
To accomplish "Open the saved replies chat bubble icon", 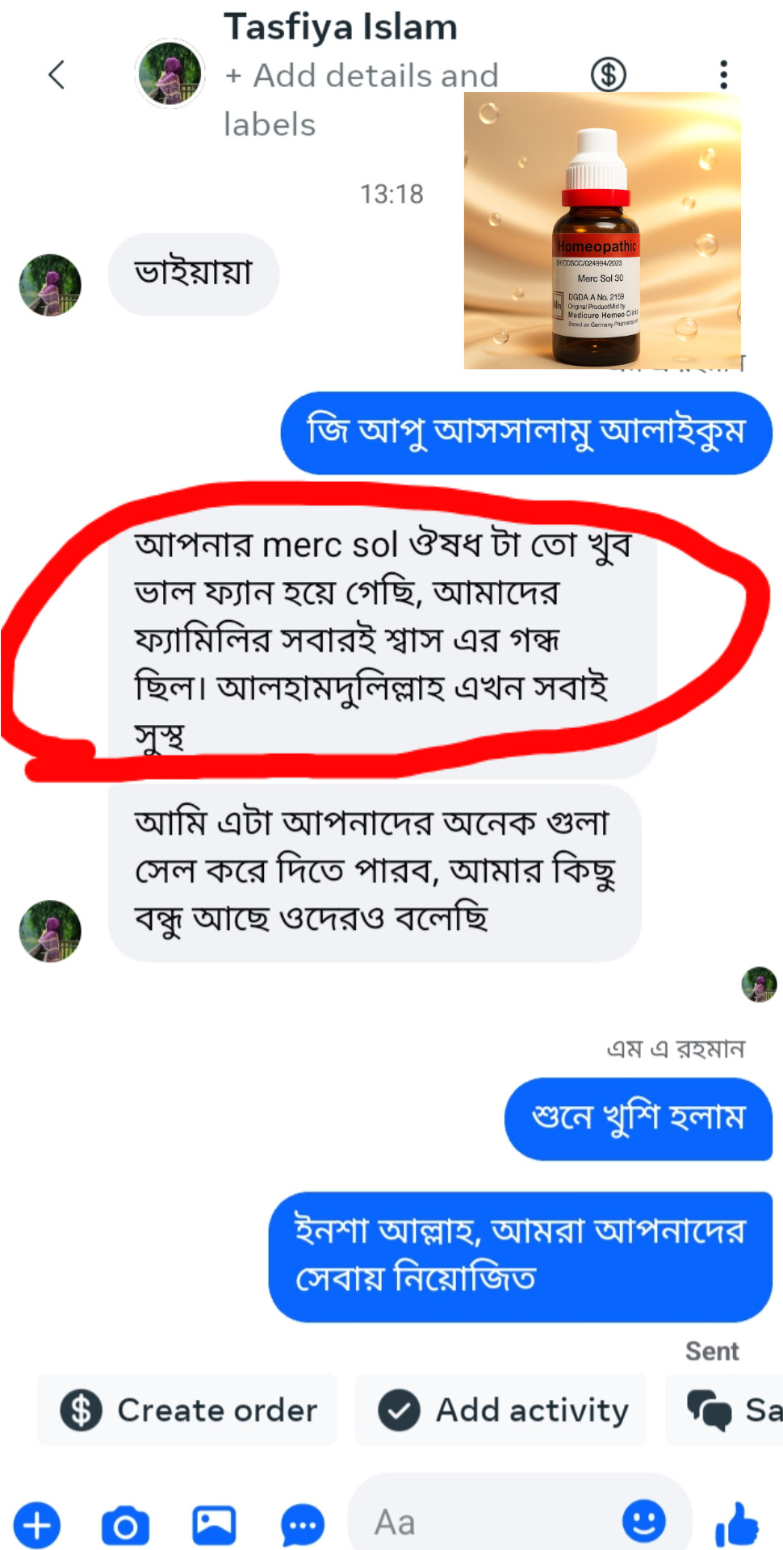I will tap(303, 1526).
